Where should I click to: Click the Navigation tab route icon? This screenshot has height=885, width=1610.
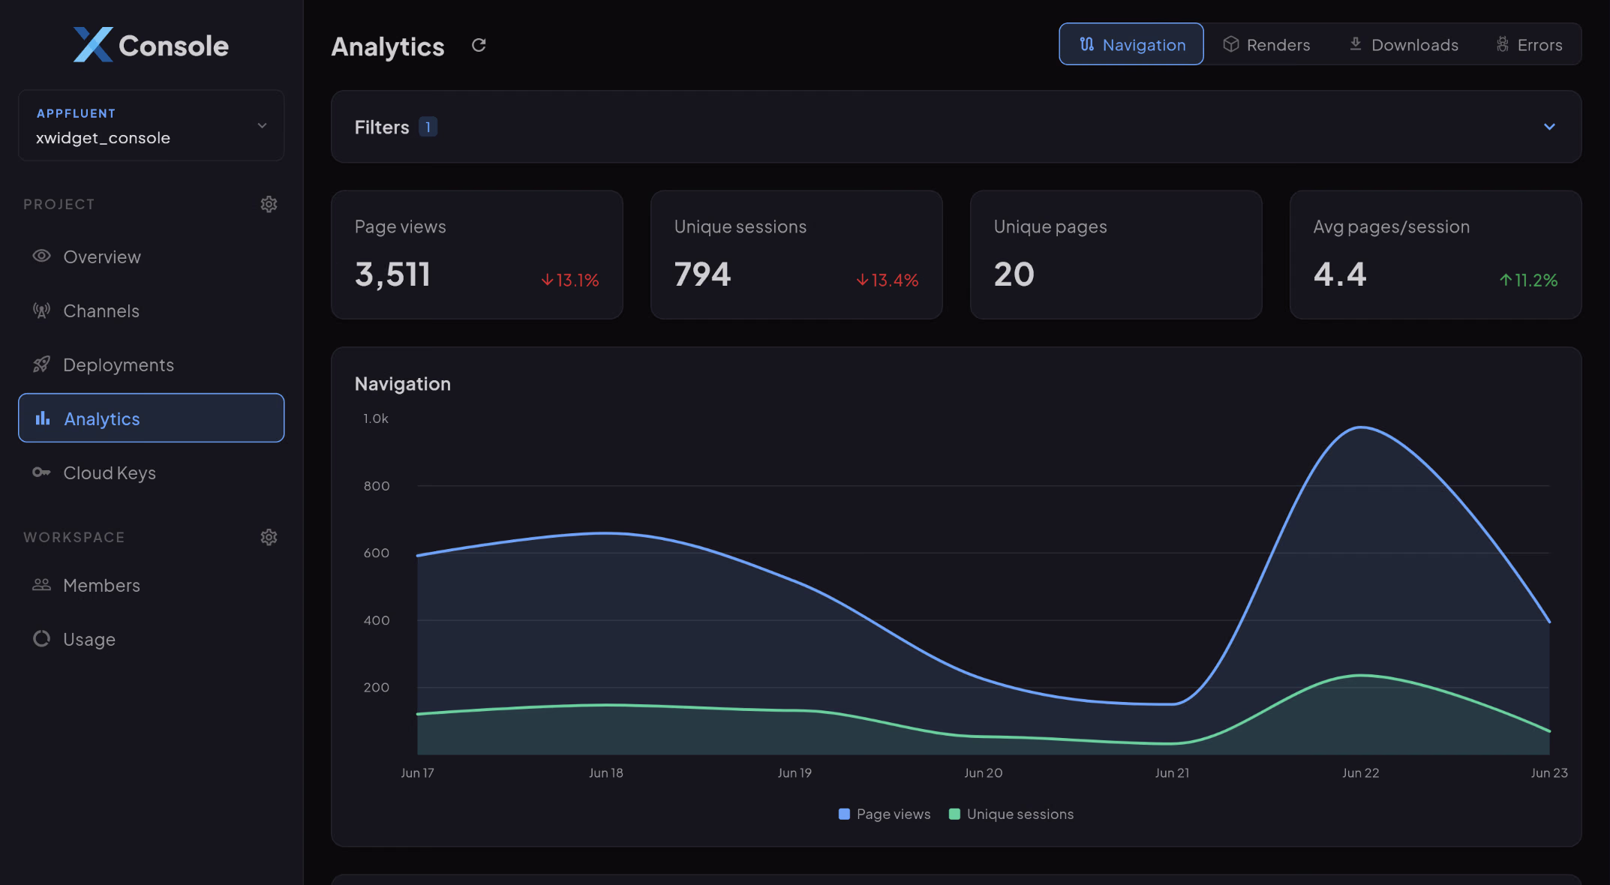1087,44
